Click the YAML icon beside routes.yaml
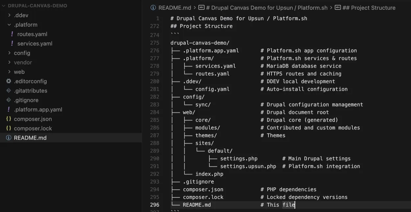This screenshot has height=212, width=411. [x=12, y=34]
